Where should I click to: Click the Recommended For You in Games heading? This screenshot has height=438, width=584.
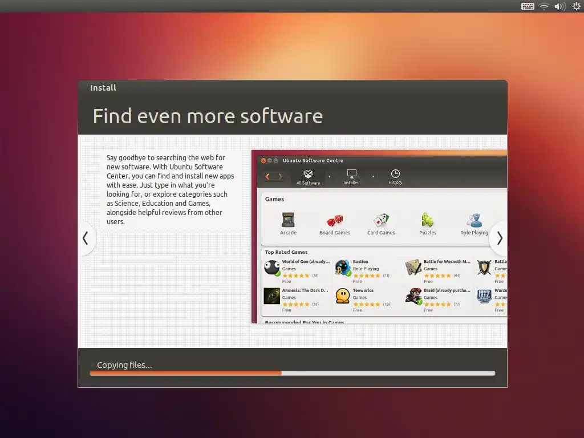click(305, 322)
